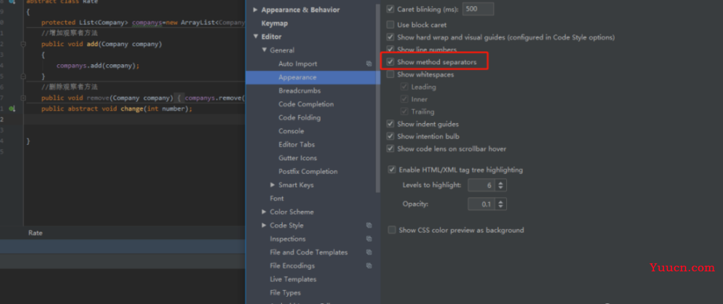This screenshot has width=723, height=304.
Task: Open Font settings
Action: pos(276,198)
